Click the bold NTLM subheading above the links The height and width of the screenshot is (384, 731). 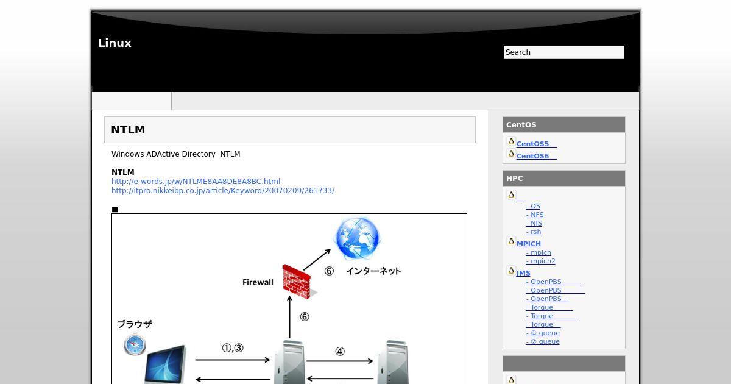click(x=123, y=172)
